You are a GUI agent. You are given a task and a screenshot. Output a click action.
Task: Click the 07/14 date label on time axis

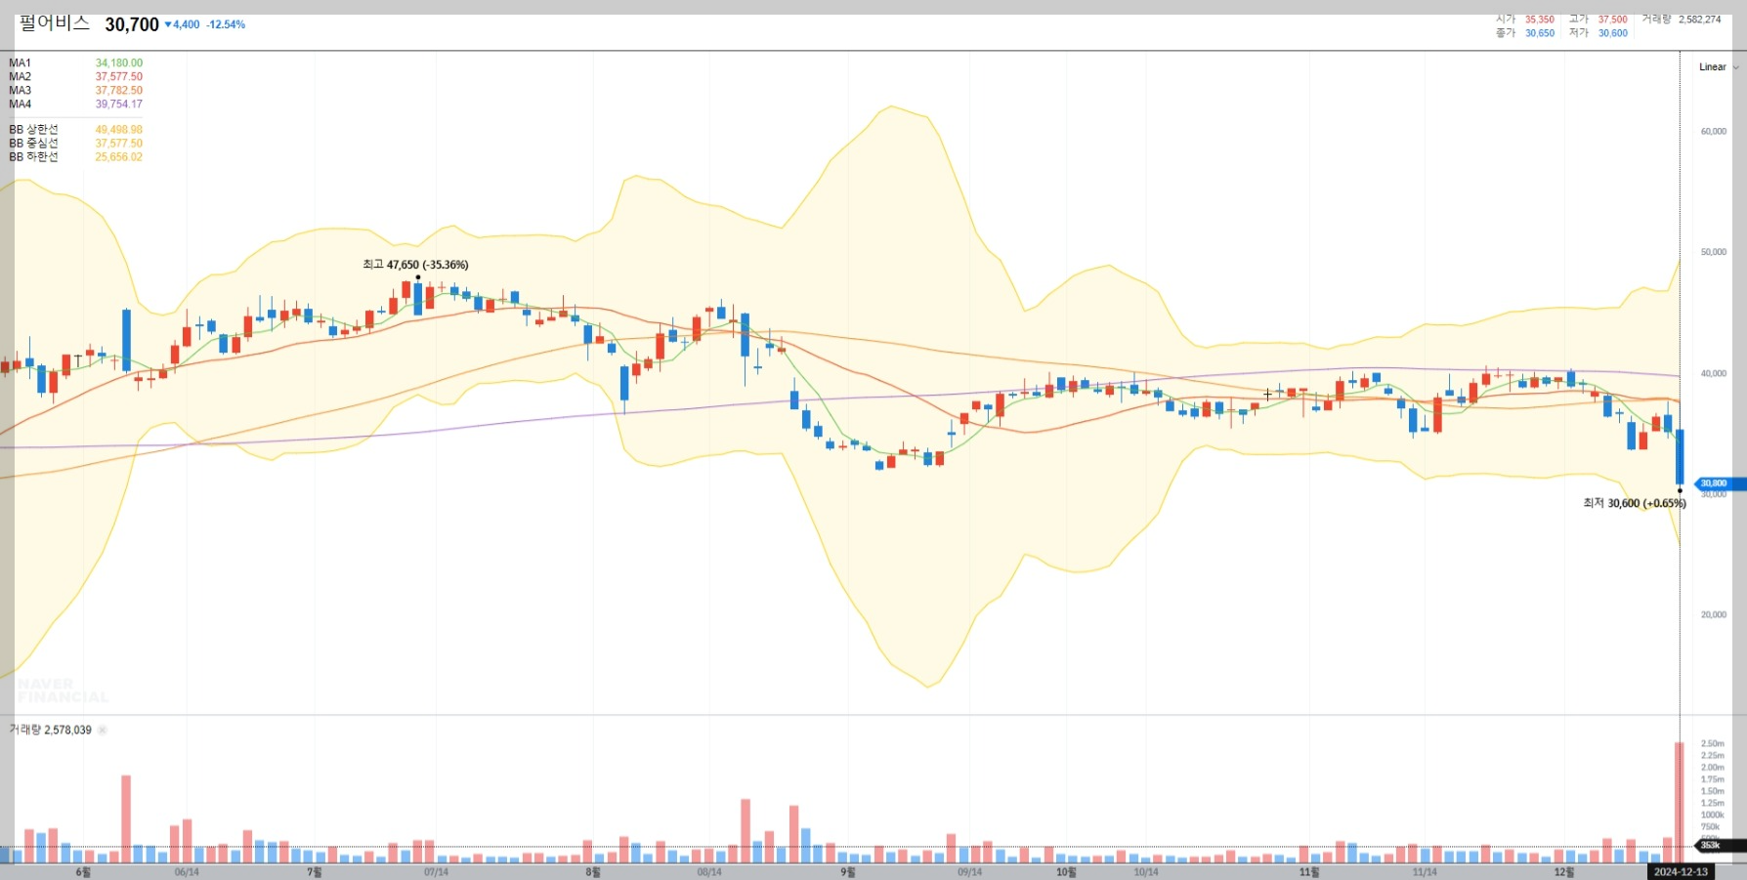(x=436, y=872)
